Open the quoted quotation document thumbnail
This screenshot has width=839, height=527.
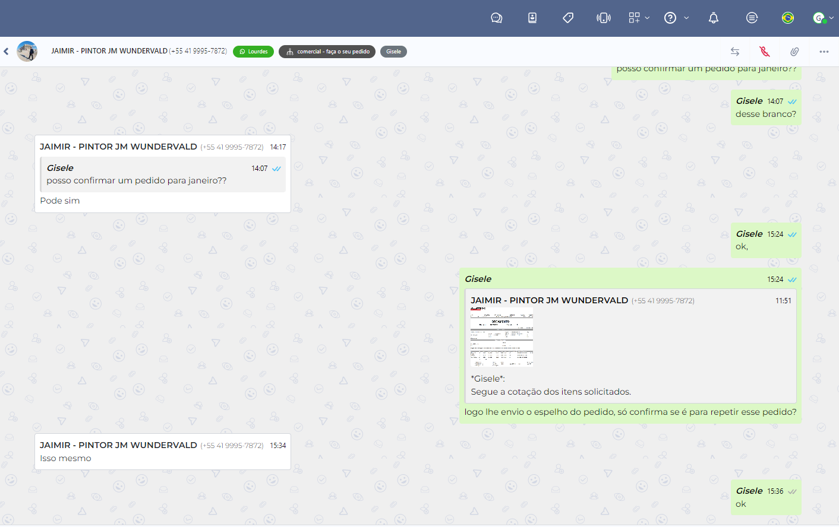tap(501, 337)
